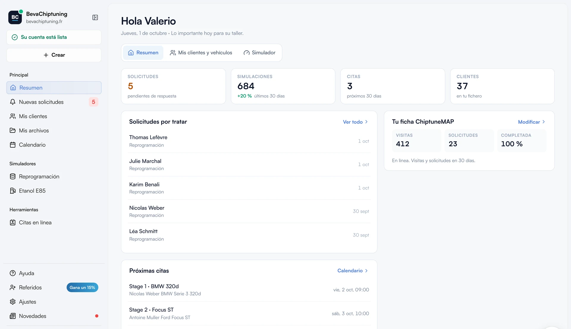Screen dimensions: 571x329
Task: Open Karim Benali's request
Action: [249, 188]
